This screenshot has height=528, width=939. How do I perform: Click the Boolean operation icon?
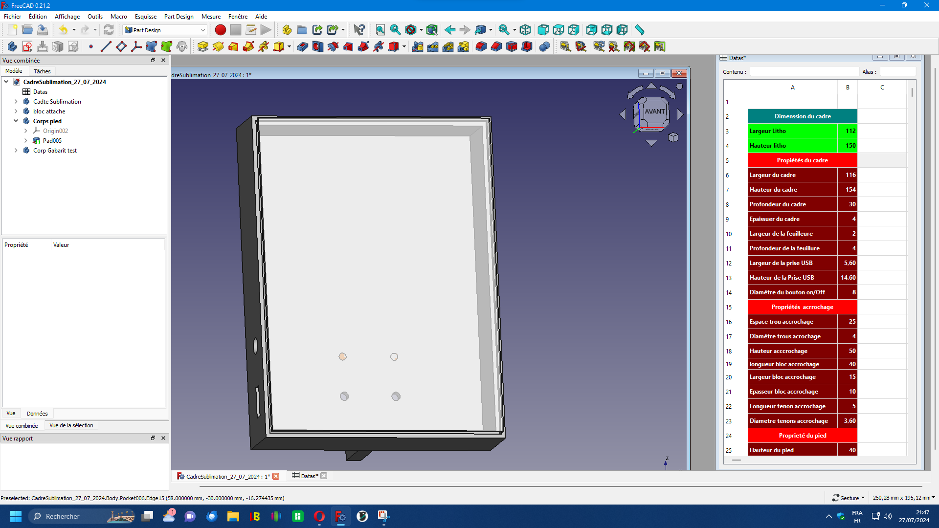tap(544, 46)
